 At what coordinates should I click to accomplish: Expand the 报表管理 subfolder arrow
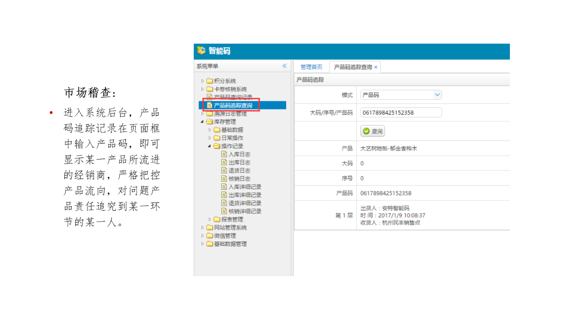click(x=210, y=219)
